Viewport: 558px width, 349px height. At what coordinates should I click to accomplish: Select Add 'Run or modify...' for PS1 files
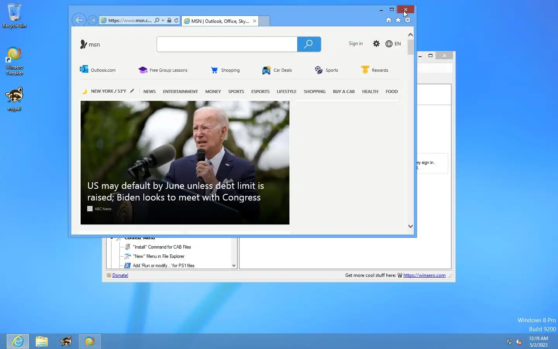[x=163, y=266]
